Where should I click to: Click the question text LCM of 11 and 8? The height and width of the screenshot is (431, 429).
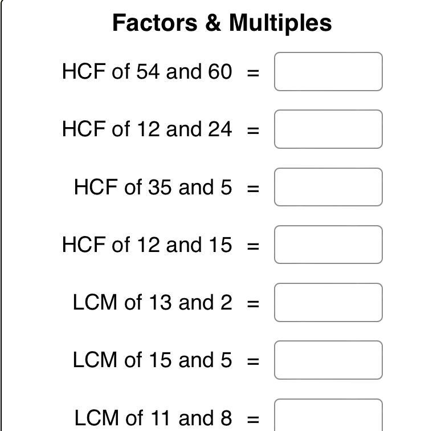(x=153, y=418)
